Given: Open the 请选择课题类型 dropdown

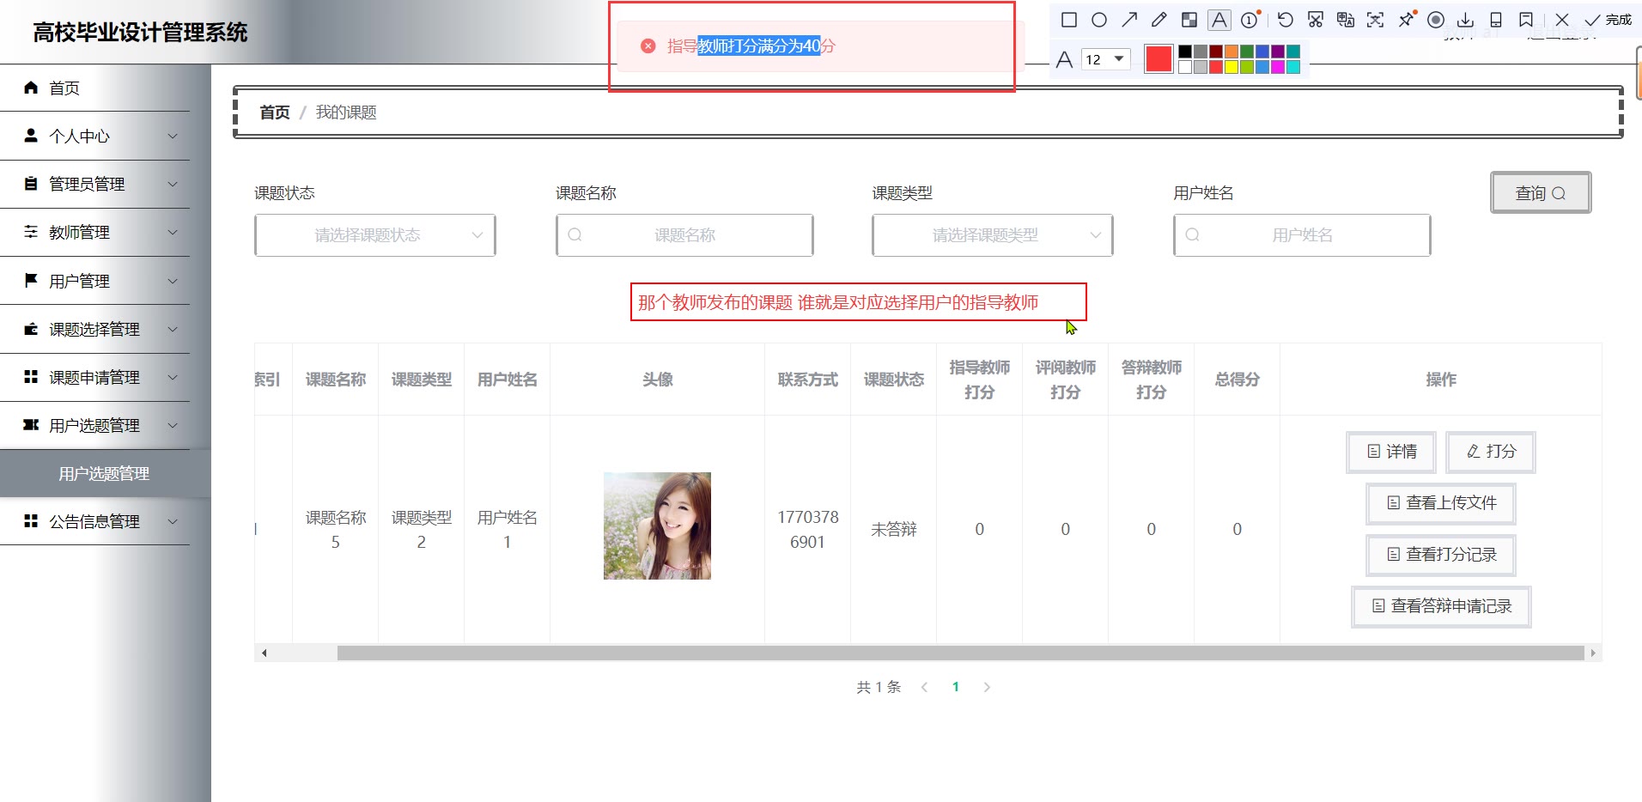Looking at the screenshot, I should (993, 235).
